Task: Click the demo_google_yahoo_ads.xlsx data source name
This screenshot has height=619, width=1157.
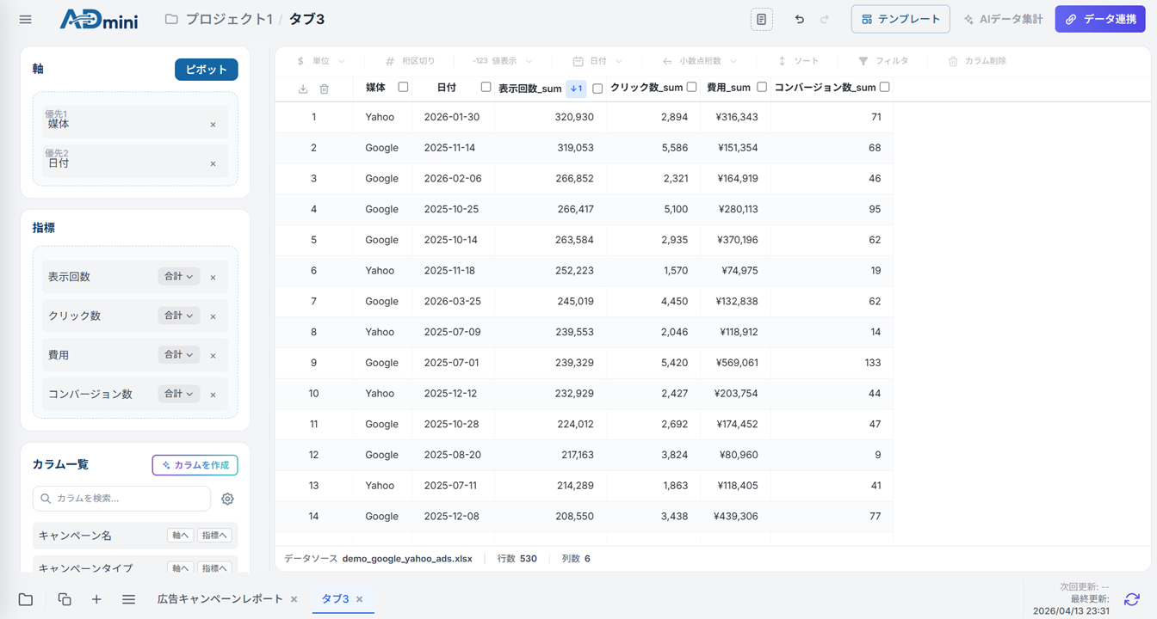Action: coord(407,559)
